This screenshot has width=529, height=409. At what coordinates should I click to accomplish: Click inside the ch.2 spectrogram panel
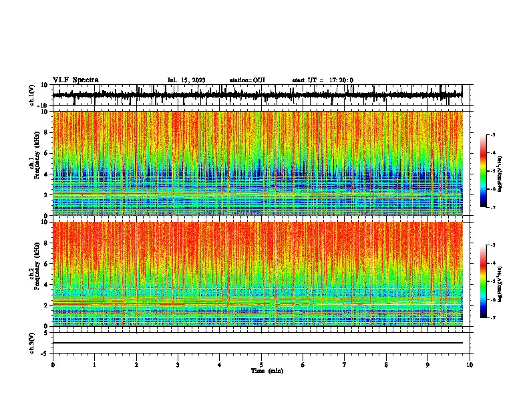click(x=258, y=274)
